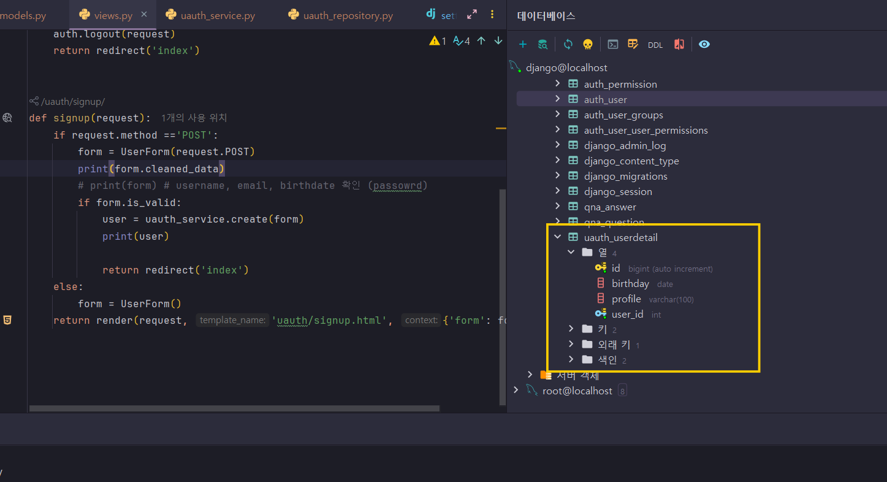Click the 'context:' parameter hint
887x482 pixels.
click(x=421, y=320)
